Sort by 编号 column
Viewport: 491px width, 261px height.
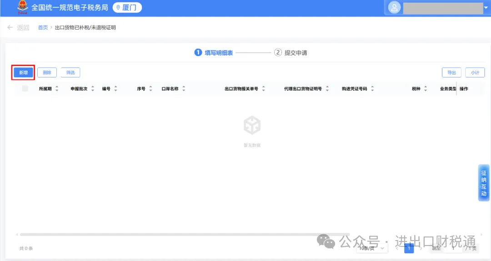[115, 89]
